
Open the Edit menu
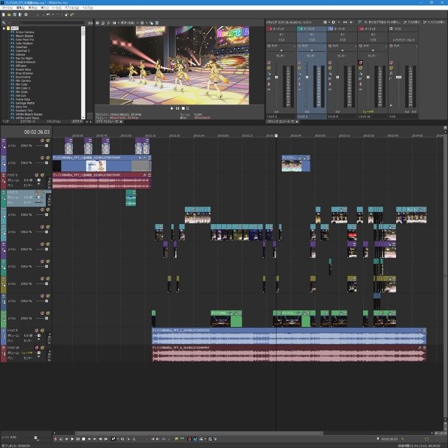coord(20,8)
